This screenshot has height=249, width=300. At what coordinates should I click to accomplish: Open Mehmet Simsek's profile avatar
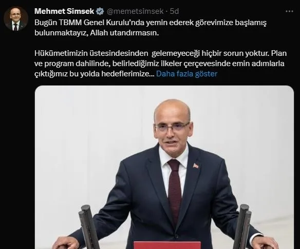[16, 18]
